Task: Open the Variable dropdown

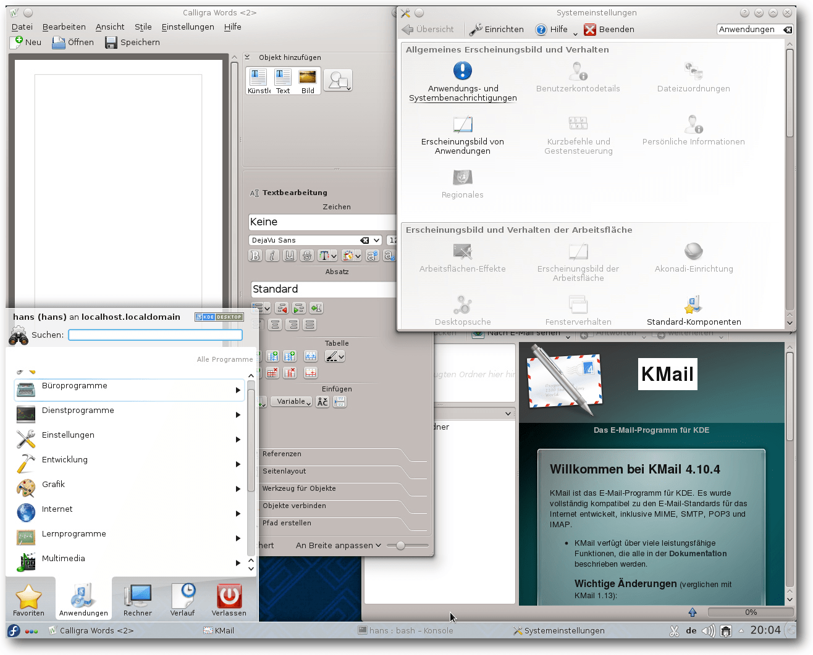Action: (x=291, y=402)
